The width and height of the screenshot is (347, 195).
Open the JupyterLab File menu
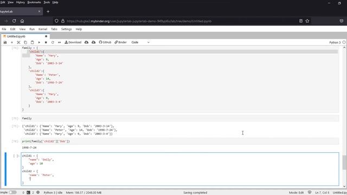click(x=4, y=29)
